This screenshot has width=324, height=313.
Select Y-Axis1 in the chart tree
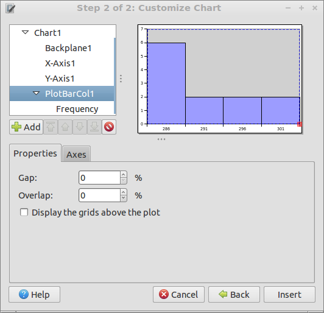point(60,79)
